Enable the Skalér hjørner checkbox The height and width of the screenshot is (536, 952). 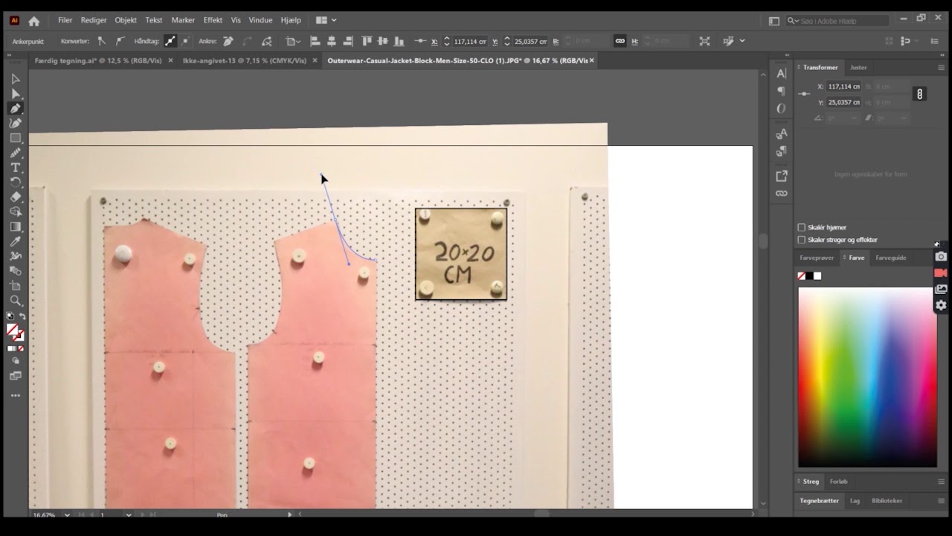tap(801, 228)
